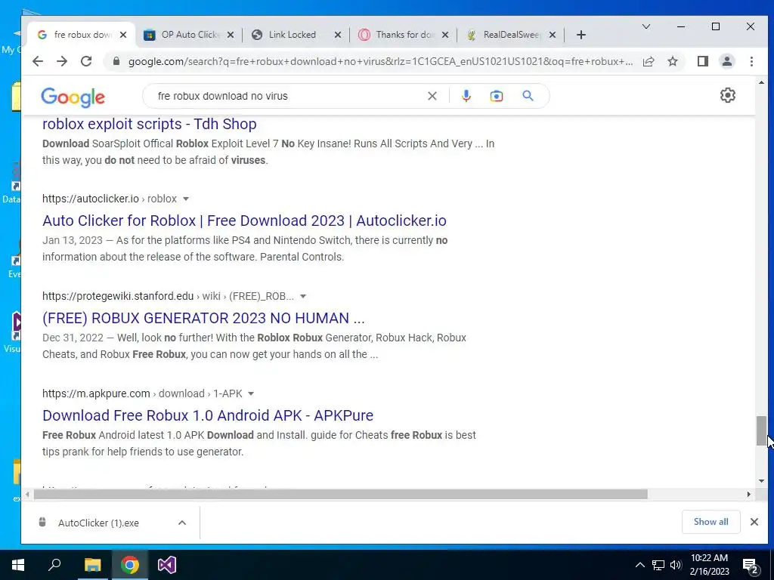Screen dimensions: 774x580
Task: Click Show all downloads button
Action: point(711,522)
